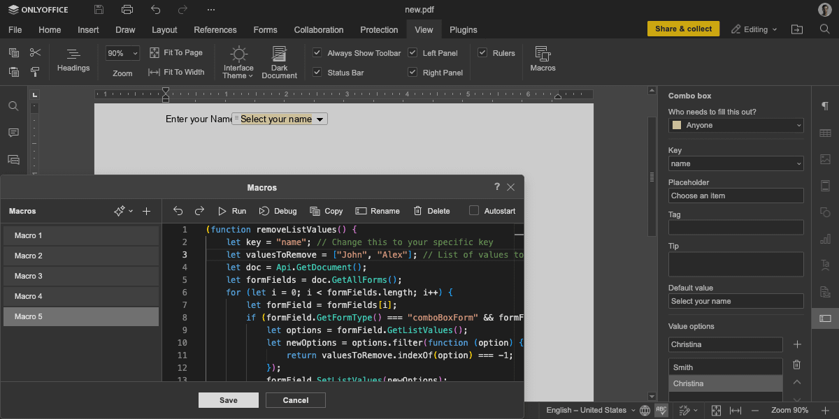This screenshot has width=839, height=419.
Task: Open 'Select your name' combo box arrow
Action: [320, 119]
